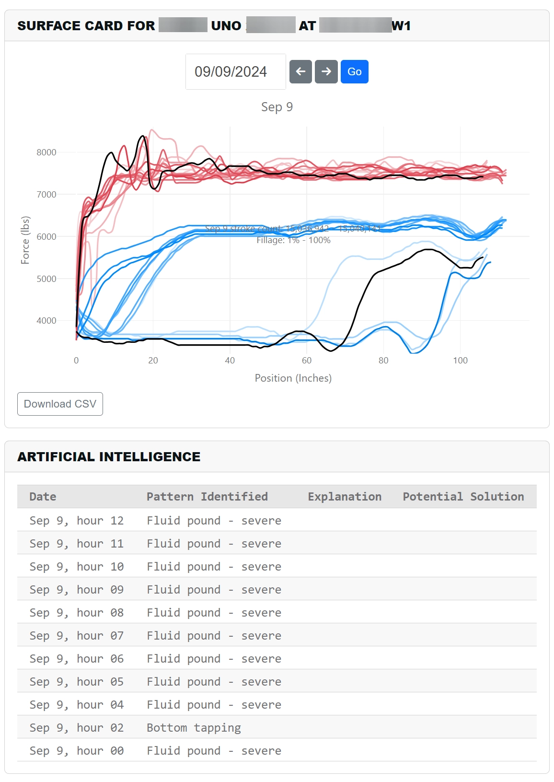Click the next date arrow button
This screenshot has width=554, height=782.
tap(326, 71)
